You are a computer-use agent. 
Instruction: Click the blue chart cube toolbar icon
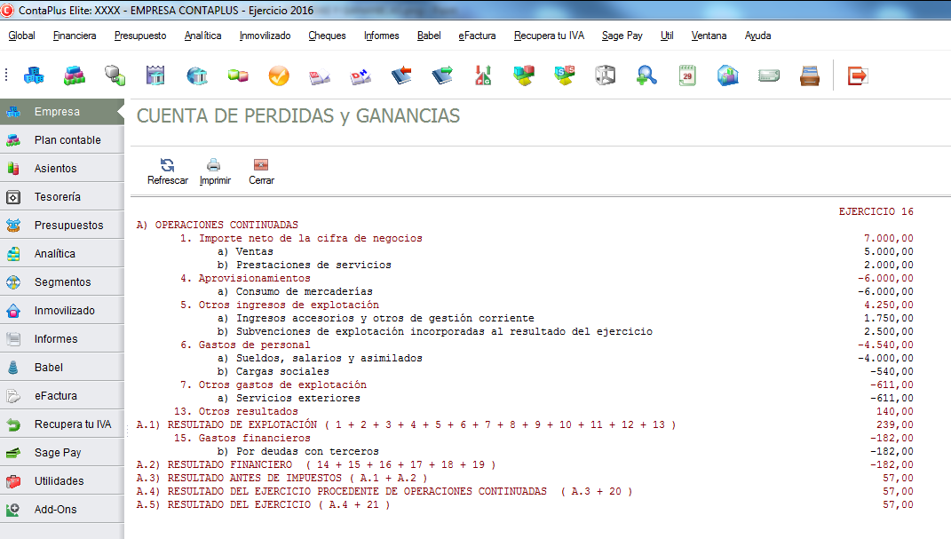[x=728, y=75]
